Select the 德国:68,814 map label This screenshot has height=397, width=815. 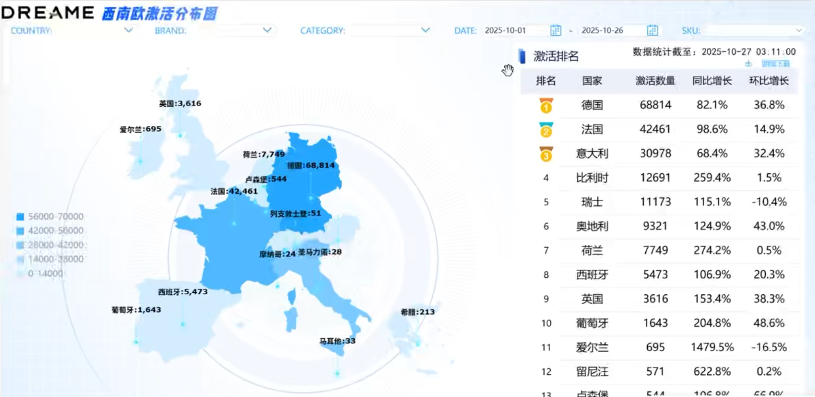(311, 166)
